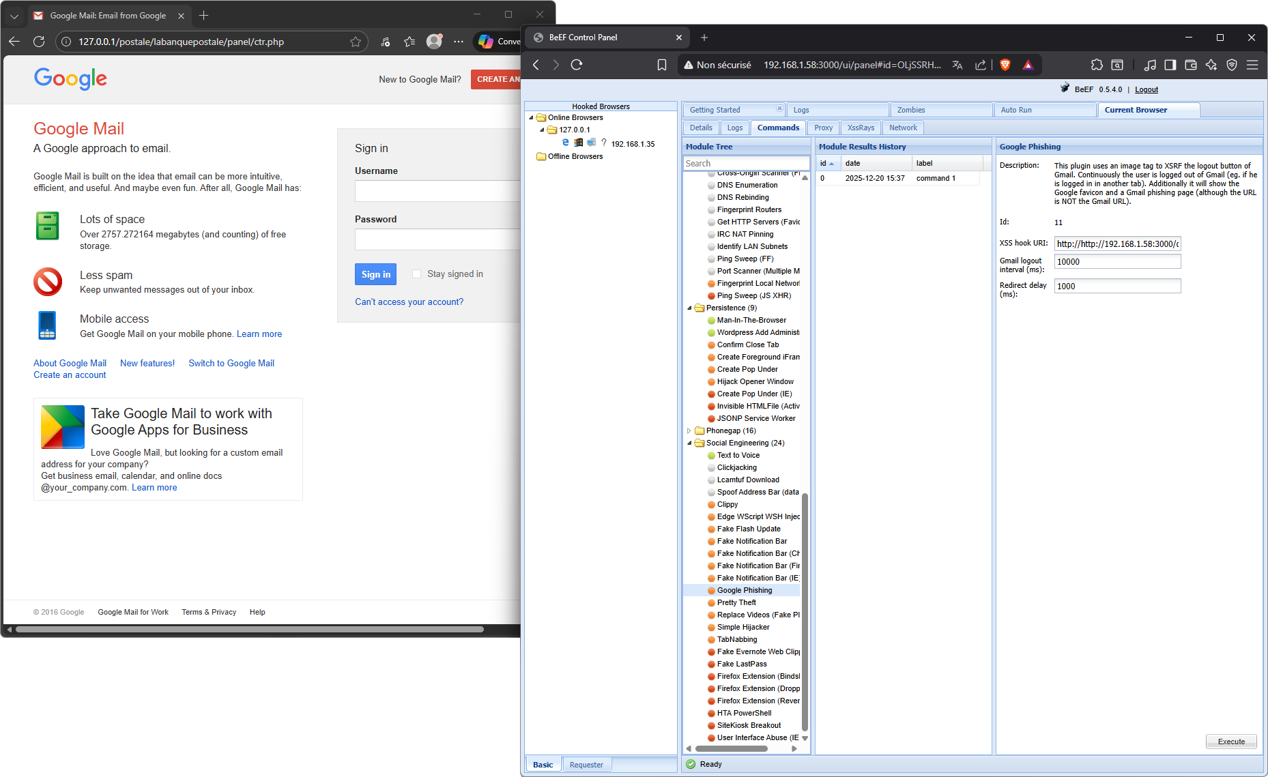Image resolution: width=1268 pixels, height=777 pixels.
Task: Open the Brave hamburger menu
Action: pyautogui.click(x=1252, y=65)
